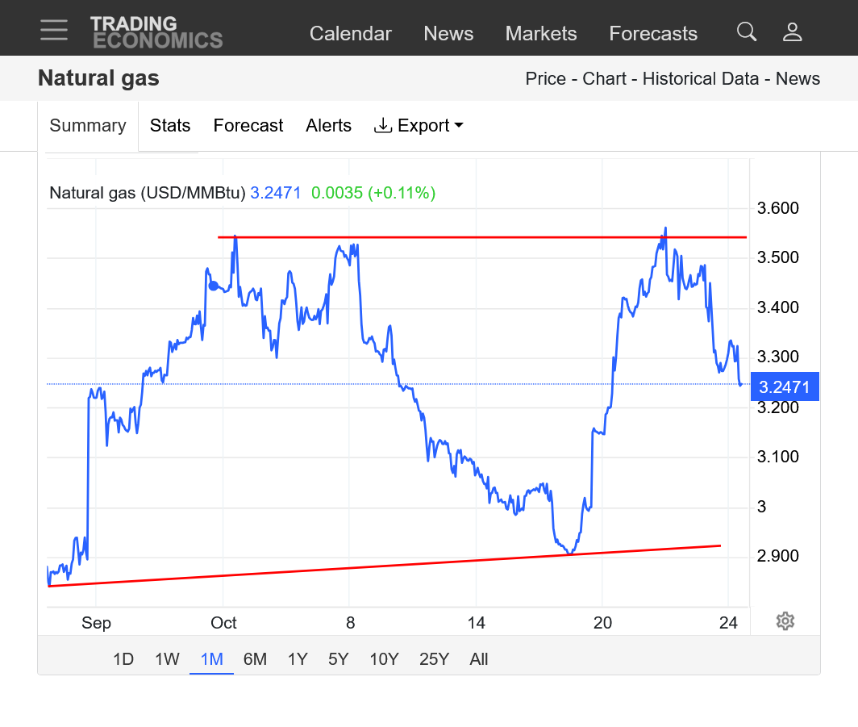
Task: Go to Calendar in top navigation
Action: pos(350,34)
